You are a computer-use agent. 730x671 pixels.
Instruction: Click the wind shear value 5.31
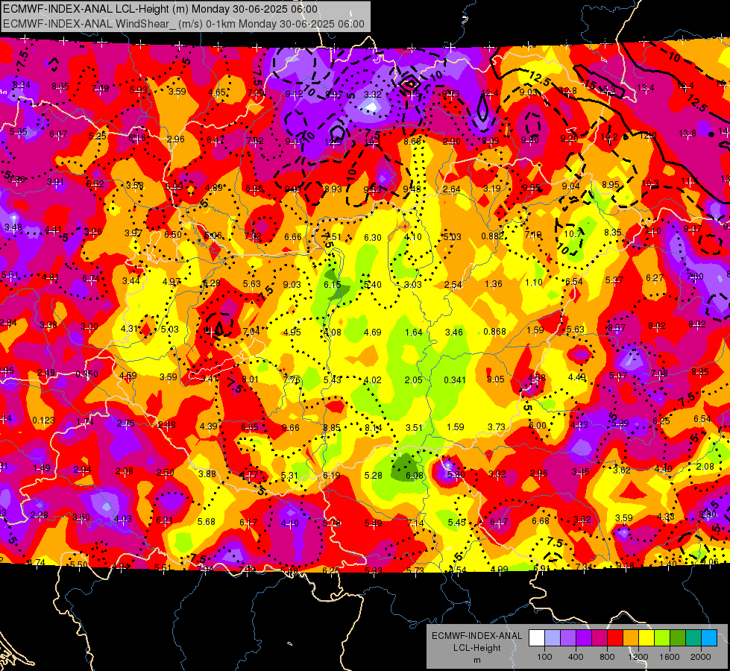tap(289, 476)
